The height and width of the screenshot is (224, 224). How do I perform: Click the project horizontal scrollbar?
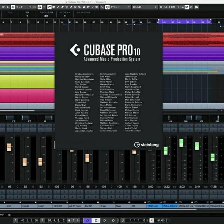pyautogui.click(x=17, y=111)
